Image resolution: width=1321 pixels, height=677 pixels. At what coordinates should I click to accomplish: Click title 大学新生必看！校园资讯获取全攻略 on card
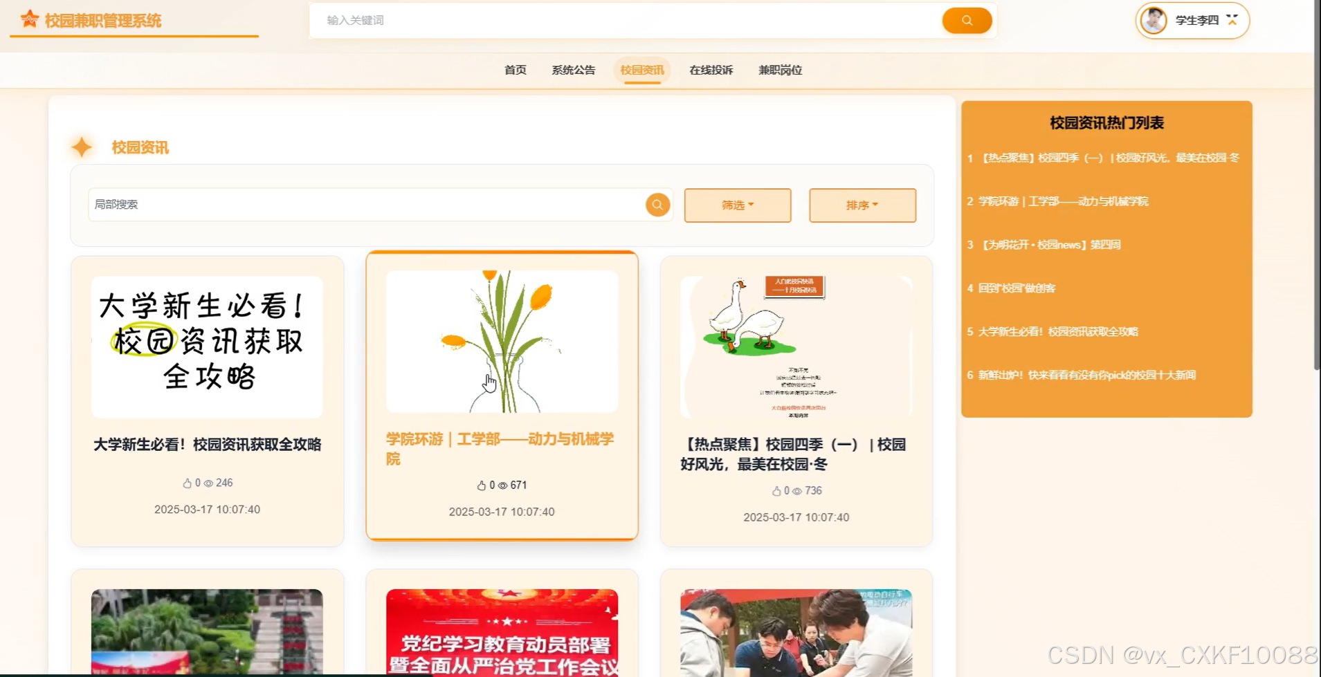click(207, 445)
